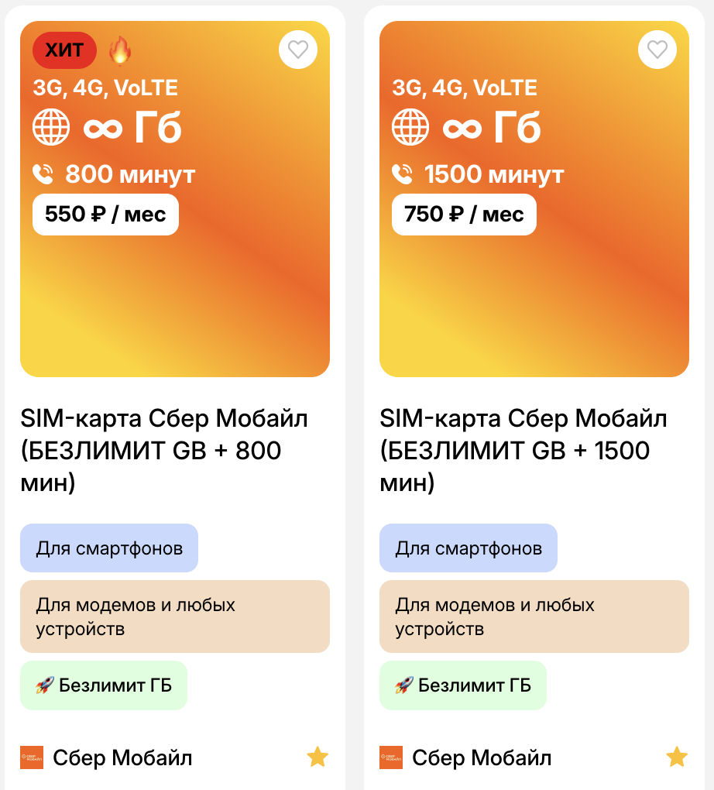Select the 550 ₽ / мес price button
Screen dimensions: 714x790
pyautogui.click(x=105, y=215)
